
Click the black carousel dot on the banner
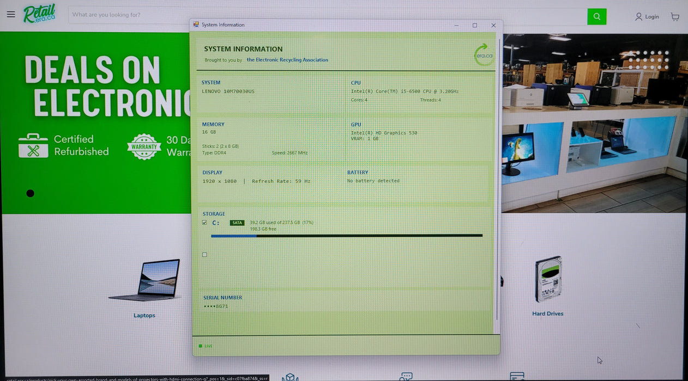(31, 193)
